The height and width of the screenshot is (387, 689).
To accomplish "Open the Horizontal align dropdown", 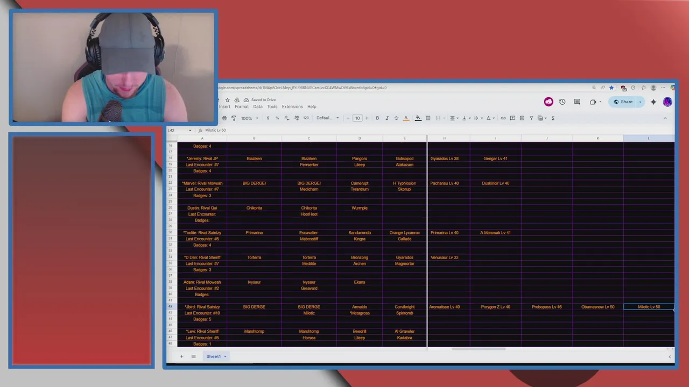I will point(454,118).
